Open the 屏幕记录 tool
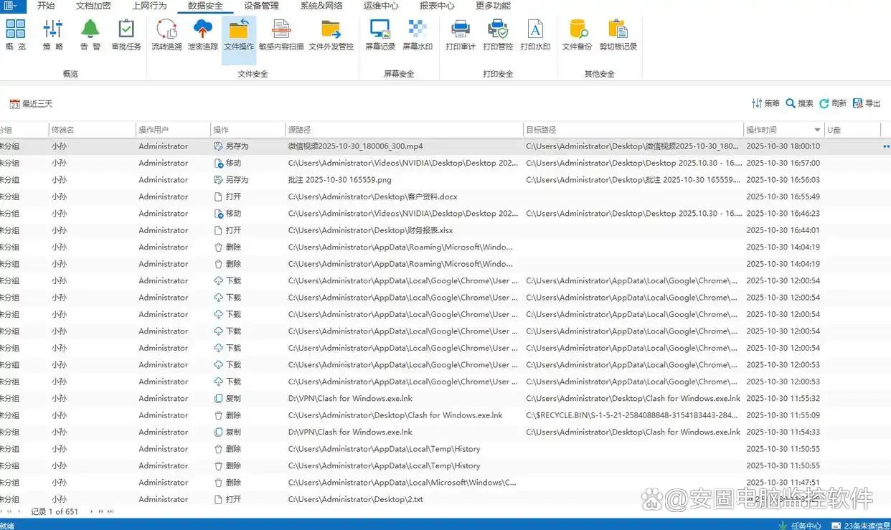 380,35
